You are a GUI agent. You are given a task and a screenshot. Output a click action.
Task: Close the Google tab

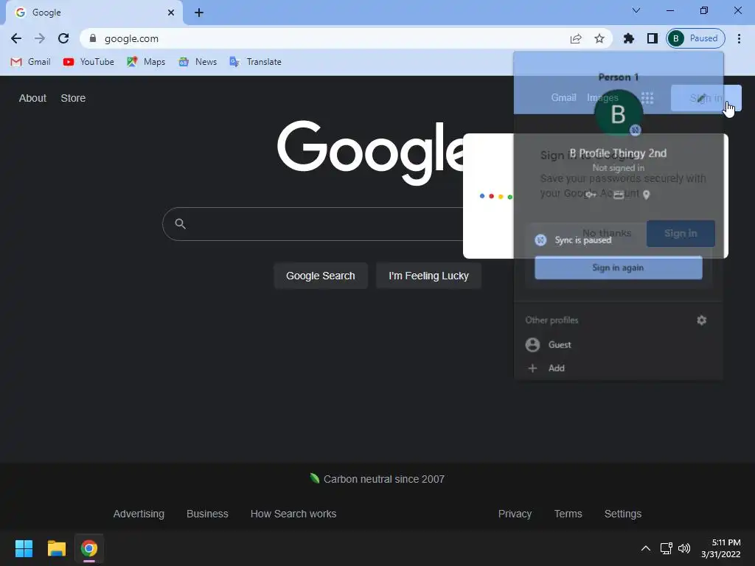[x=171, y=13]
